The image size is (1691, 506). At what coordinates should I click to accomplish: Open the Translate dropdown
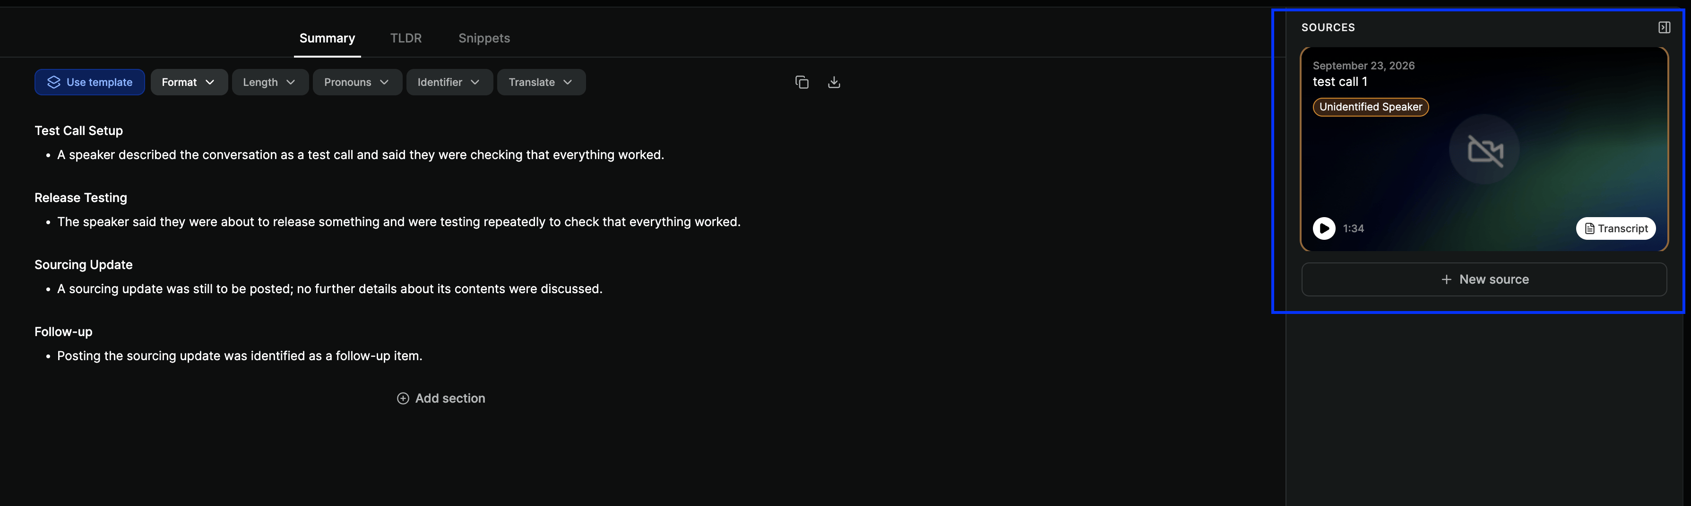pyautogui.click(x=541, y=82)
